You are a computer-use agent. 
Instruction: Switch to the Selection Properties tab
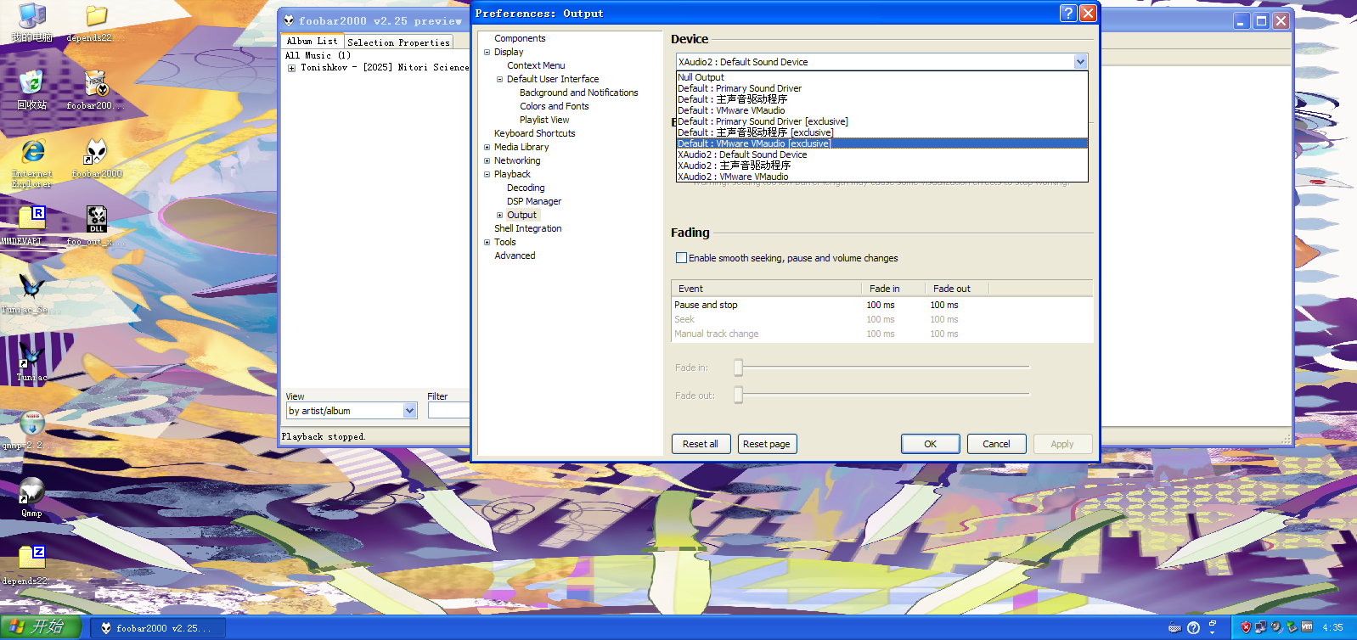click(x=398, y=42)
